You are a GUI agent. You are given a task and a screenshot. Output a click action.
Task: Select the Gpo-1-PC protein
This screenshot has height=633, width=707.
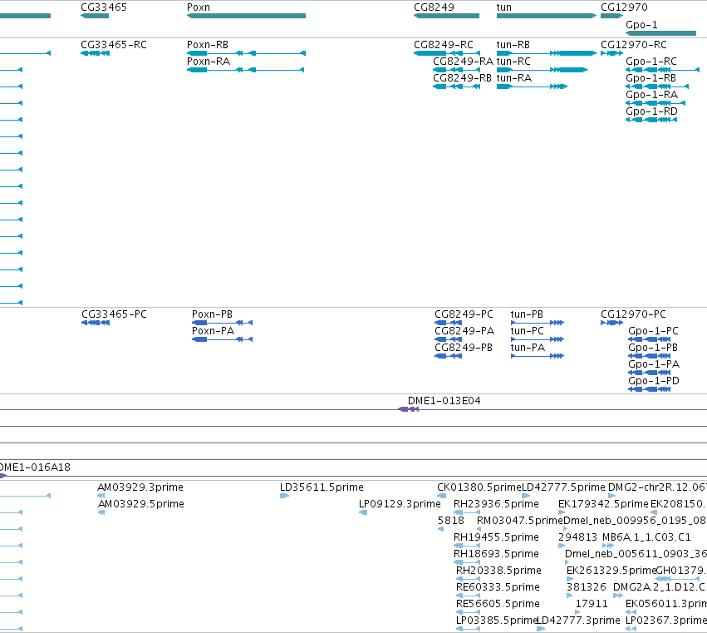click(650, 339)
